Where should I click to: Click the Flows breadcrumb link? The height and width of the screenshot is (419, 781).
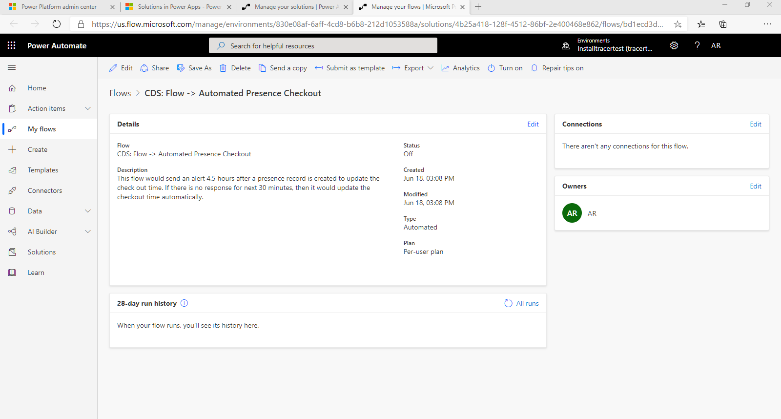click(120, 93)
